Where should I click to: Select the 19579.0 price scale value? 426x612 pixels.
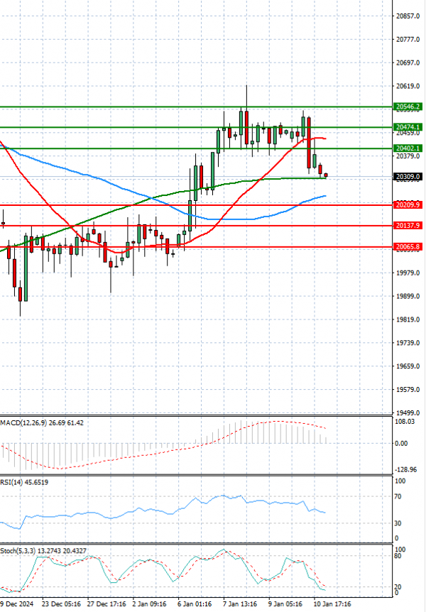(408, 390)
